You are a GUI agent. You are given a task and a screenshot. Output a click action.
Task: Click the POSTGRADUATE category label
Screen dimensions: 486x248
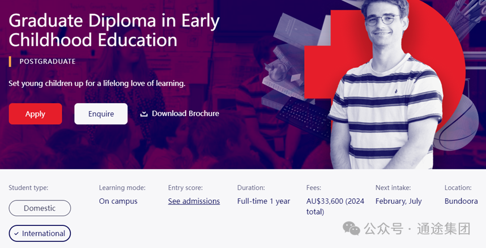[x=48, y=61]
